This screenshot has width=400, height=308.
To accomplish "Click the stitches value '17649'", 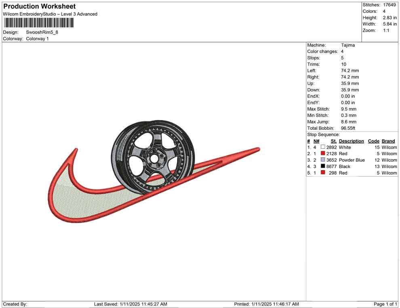I will click(389, 5).
